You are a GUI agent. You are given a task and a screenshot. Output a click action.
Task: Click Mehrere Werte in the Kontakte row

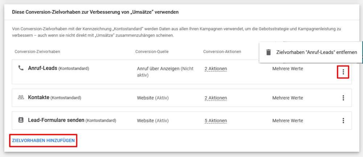[x=287, y=98]
